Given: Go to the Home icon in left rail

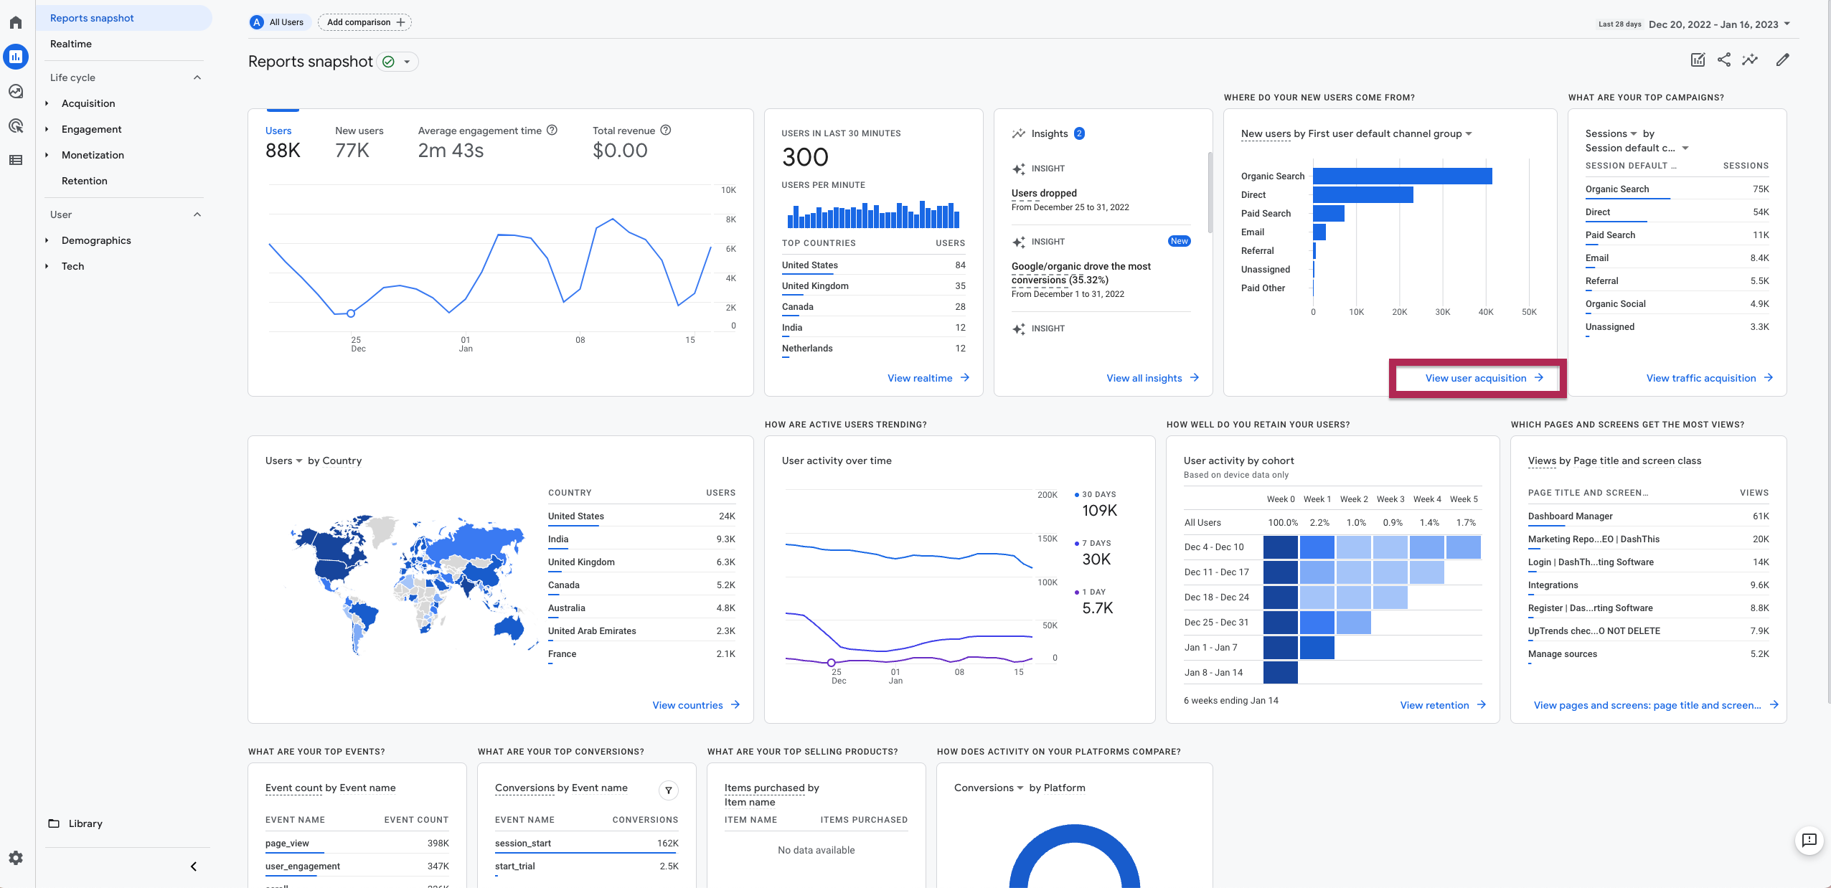Looking at the screenshot, I should coord(16,22).
